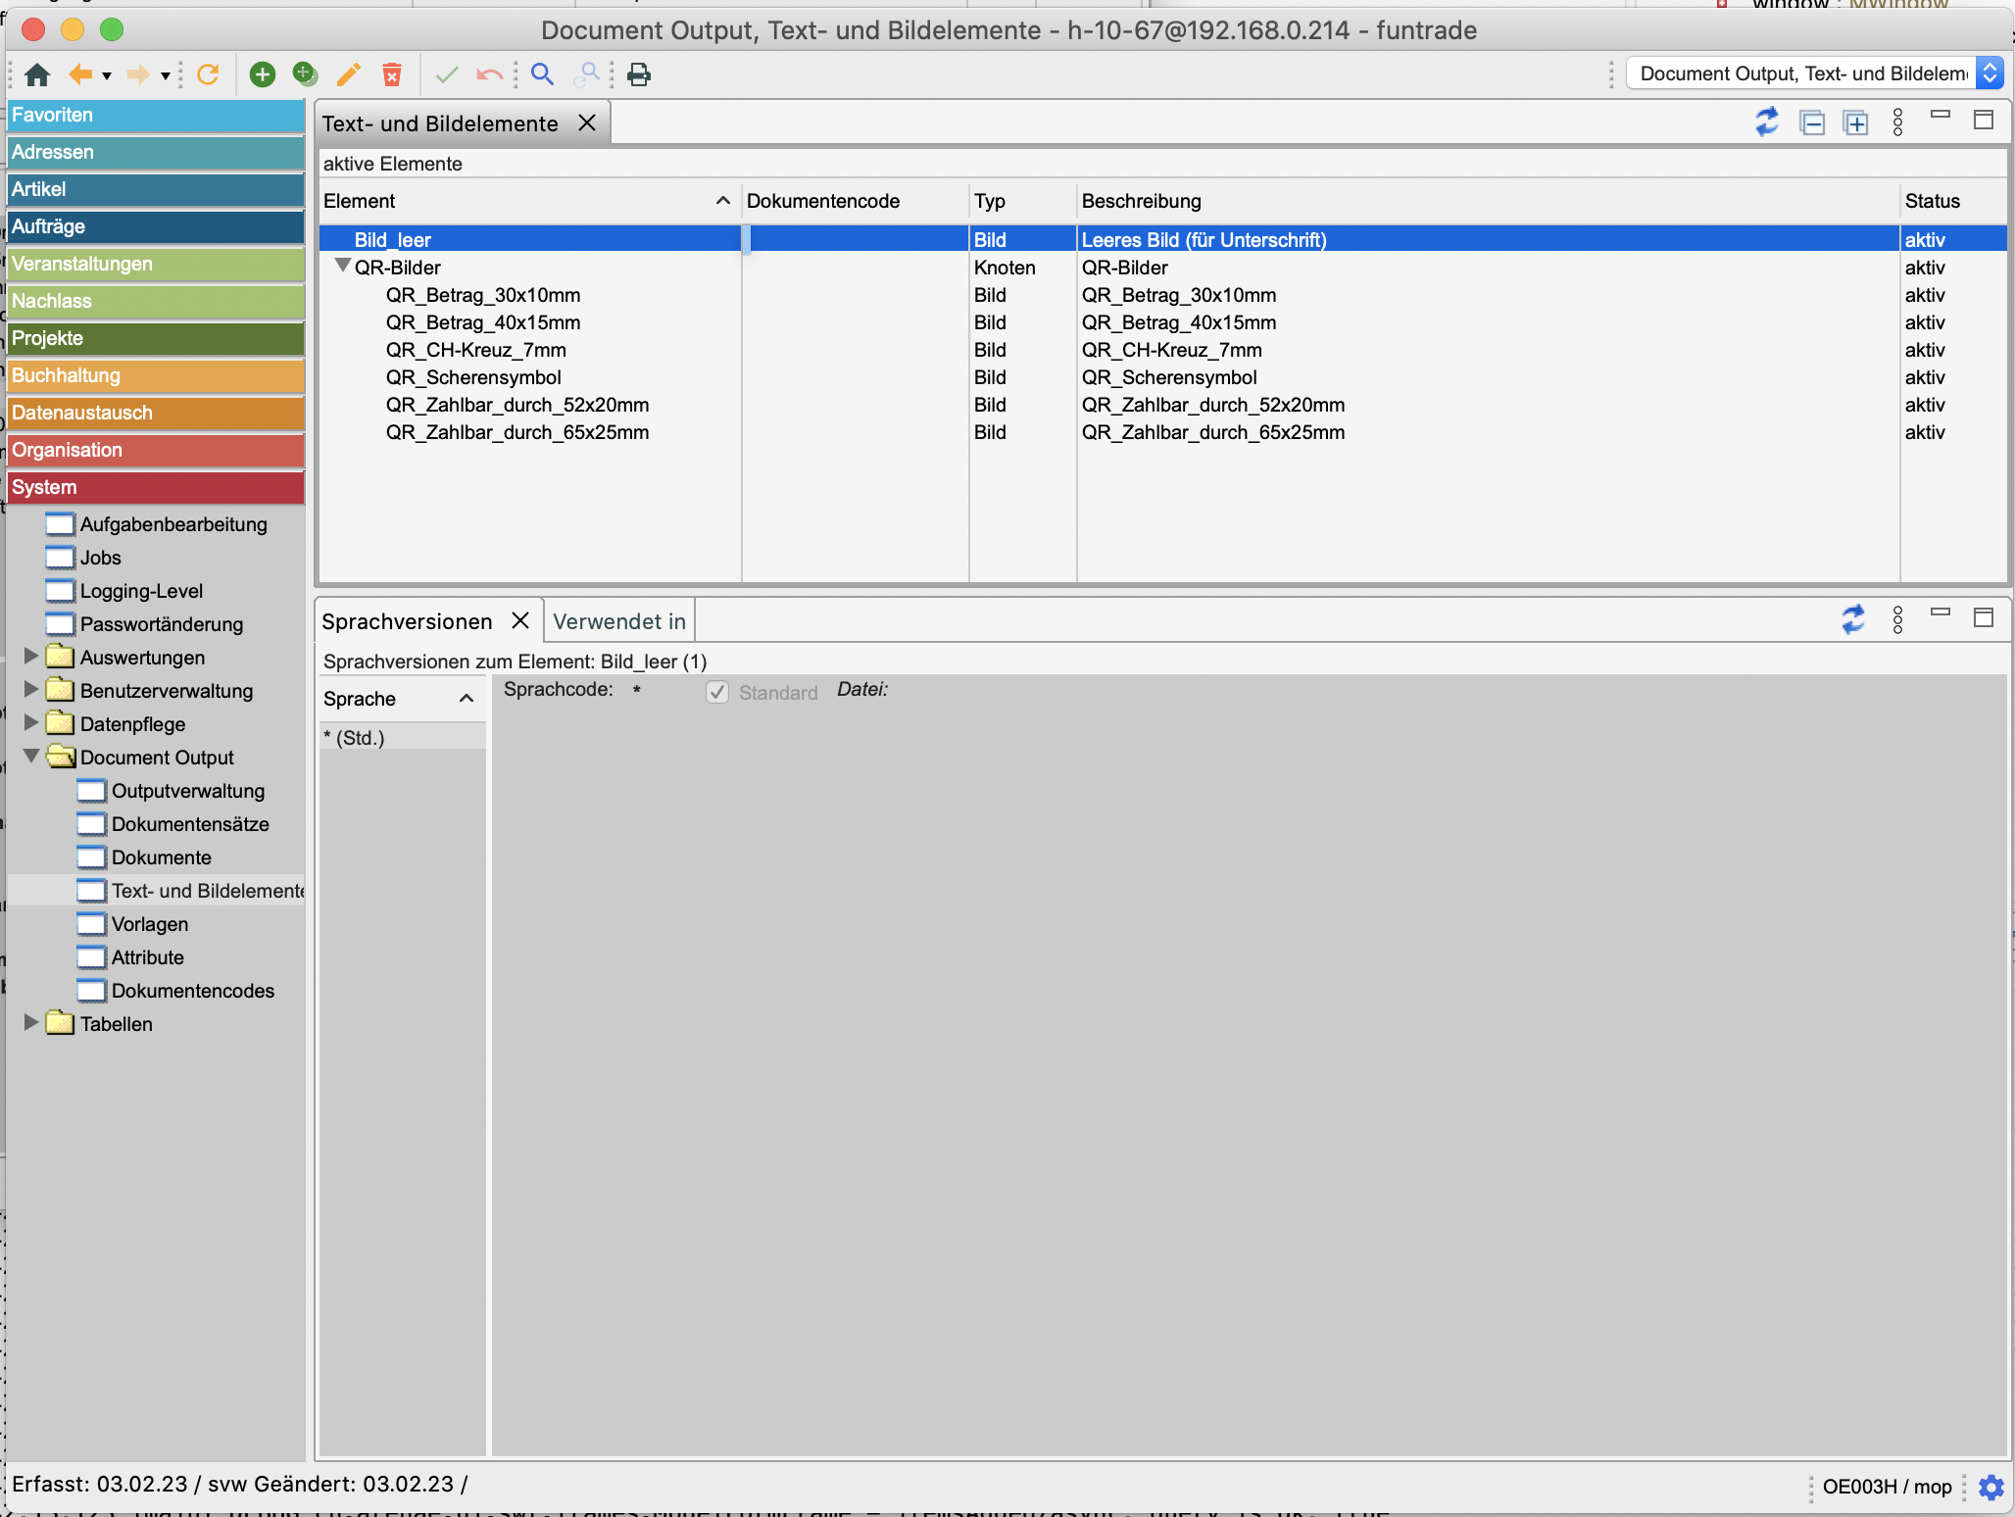Click the red trash delete icon

pyautogui.click(x=392, y=74)
